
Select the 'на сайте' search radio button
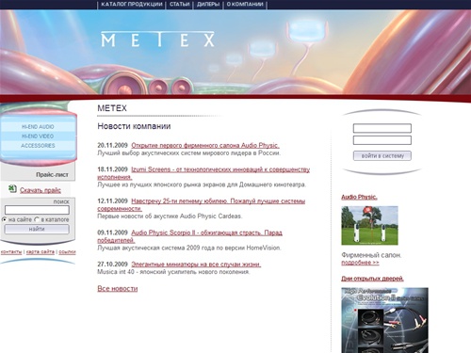click(x=5, y=219)
